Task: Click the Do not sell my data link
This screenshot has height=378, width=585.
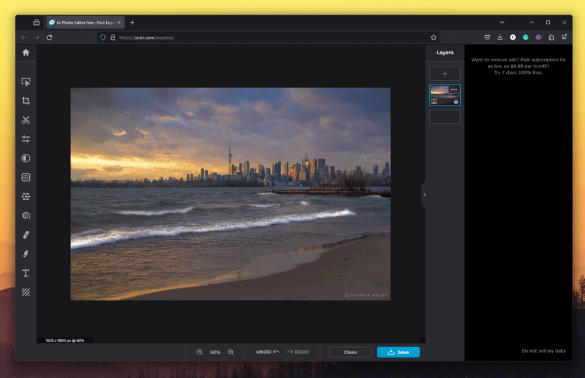Action: pyautogui.click(x=544, y=351)
